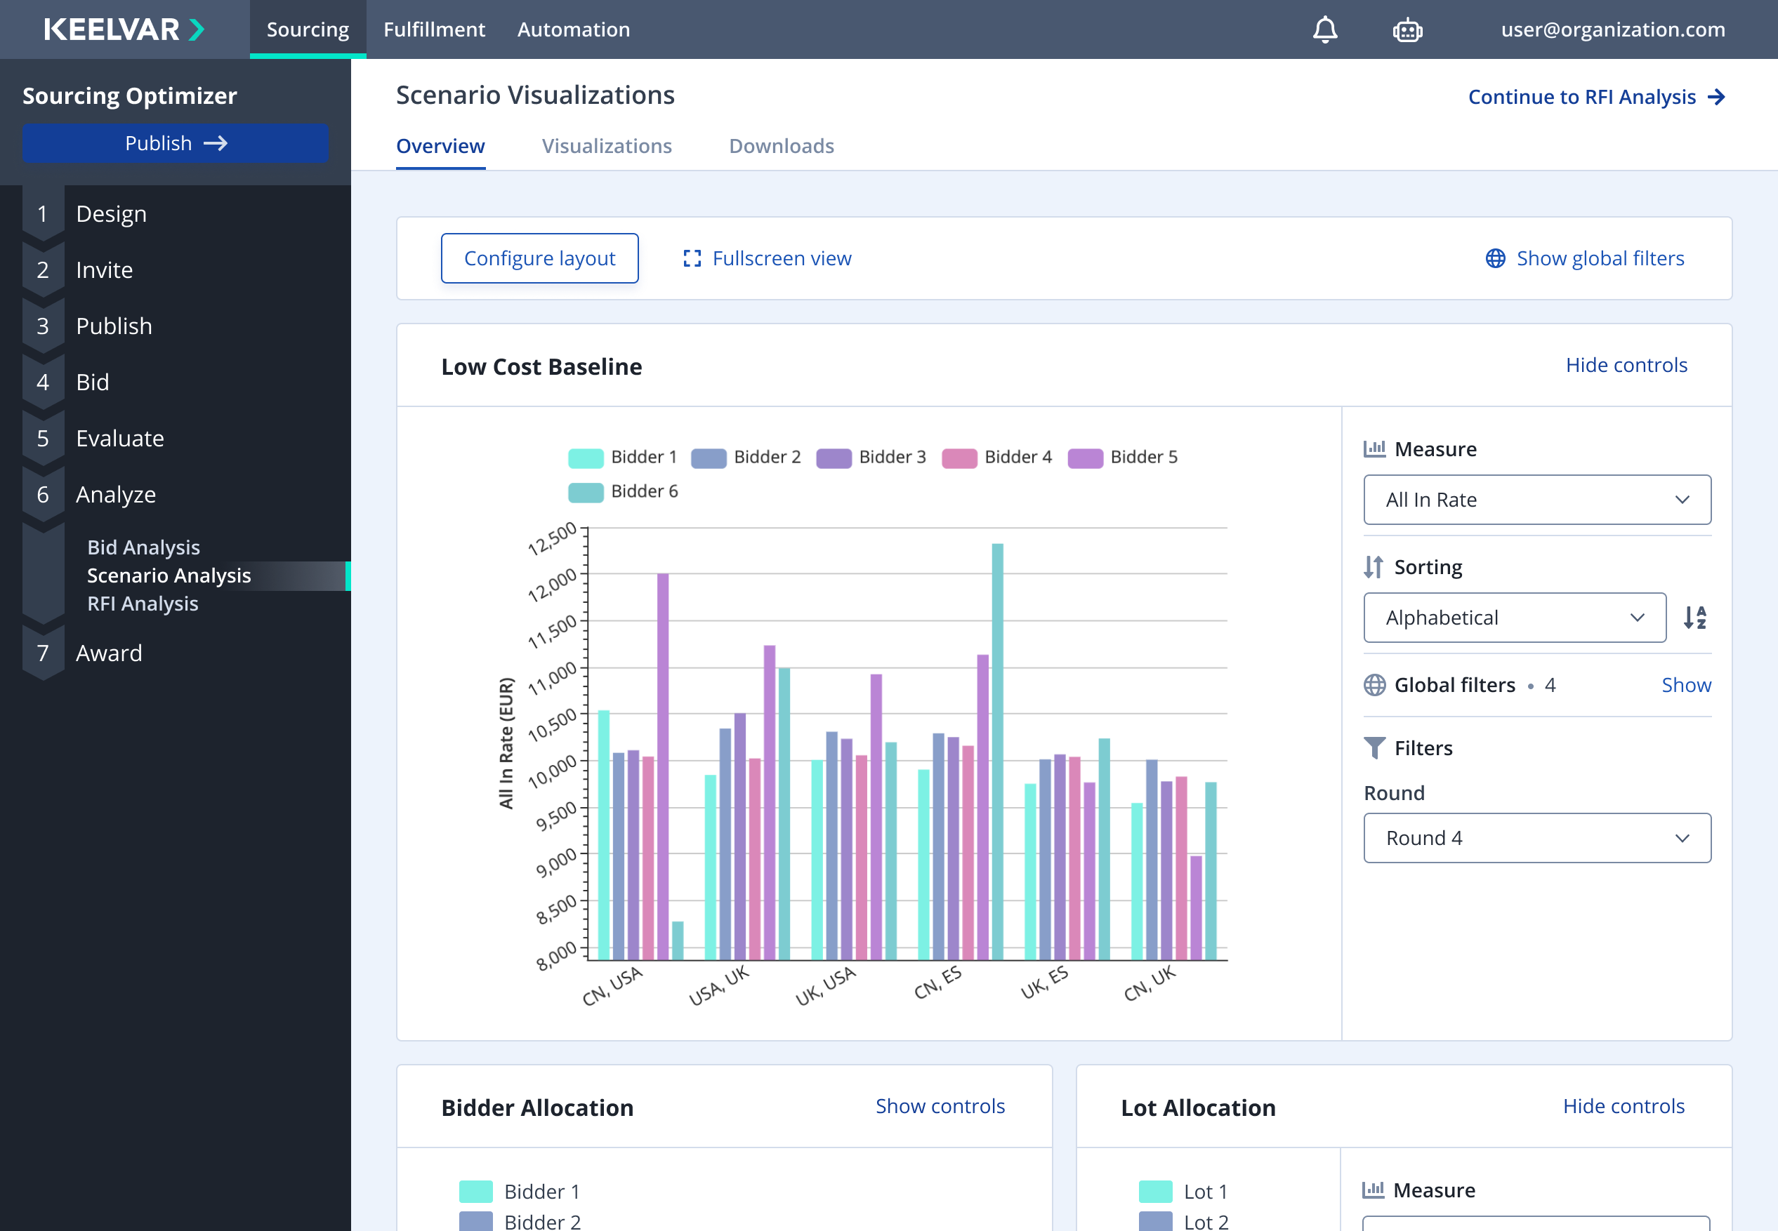The image size is (1778, 1231).
Task: Click the Filters funnel icon
Action: (x=1374, y=747)
